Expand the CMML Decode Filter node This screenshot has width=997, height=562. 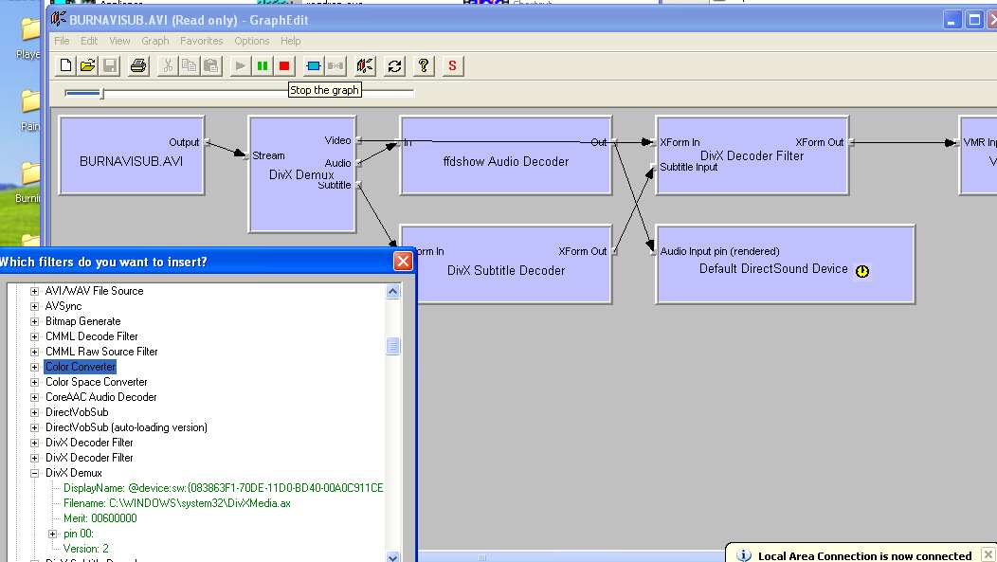click(35, 337)
